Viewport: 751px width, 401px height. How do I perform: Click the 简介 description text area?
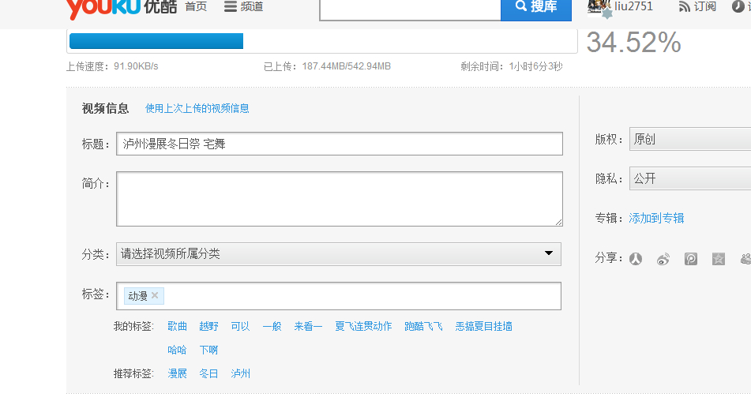coord(339,199)
